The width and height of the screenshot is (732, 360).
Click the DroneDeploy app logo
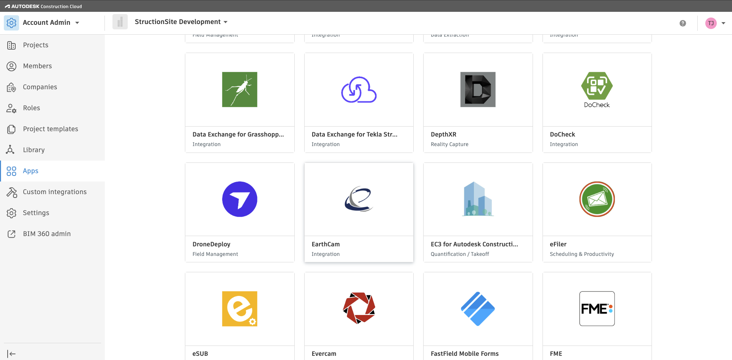click(x=239, y=199)
